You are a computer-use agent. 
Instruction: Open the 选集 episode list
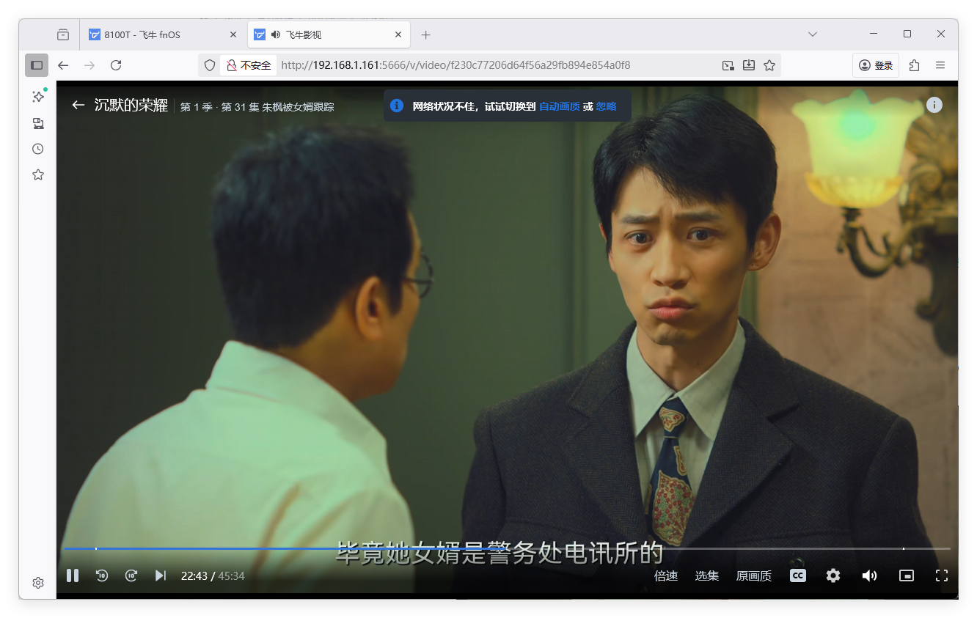(706, 575)
